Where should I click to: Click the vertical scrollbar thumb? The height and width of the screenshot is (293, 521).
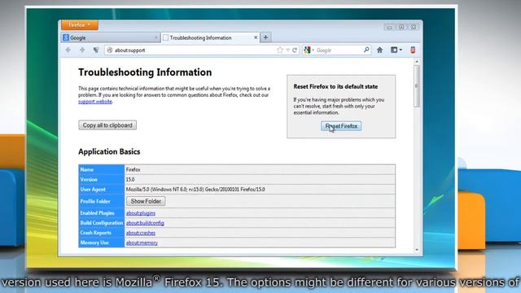[417, 86]
